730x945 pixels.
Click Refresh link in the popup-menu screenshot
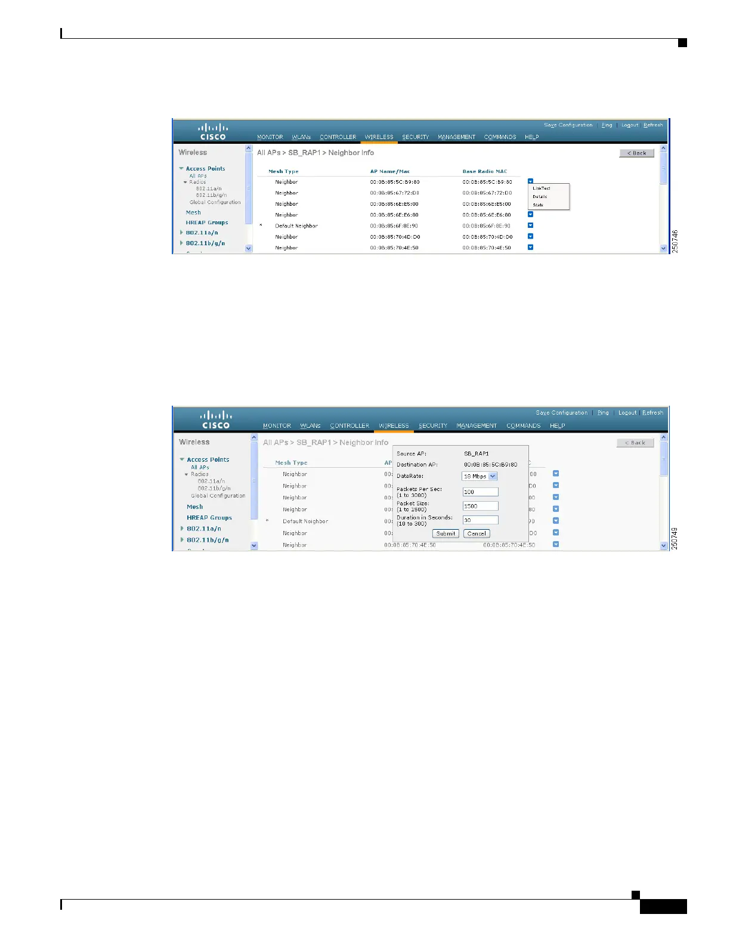653,125
